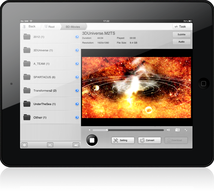Open the SPARTACUS (6) folder
Viewport: 214px width, 191px height.
click(x=50, y=77)
